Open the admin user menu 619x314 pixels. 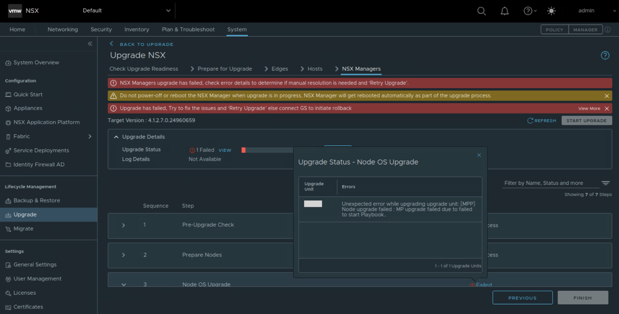point(597,11)
